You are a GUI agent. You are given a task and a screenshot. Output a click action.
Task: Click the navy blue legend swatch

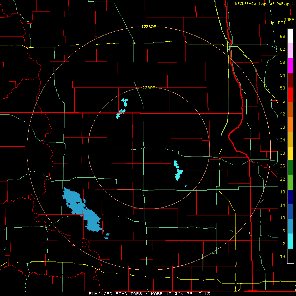(x=290, y=197)
